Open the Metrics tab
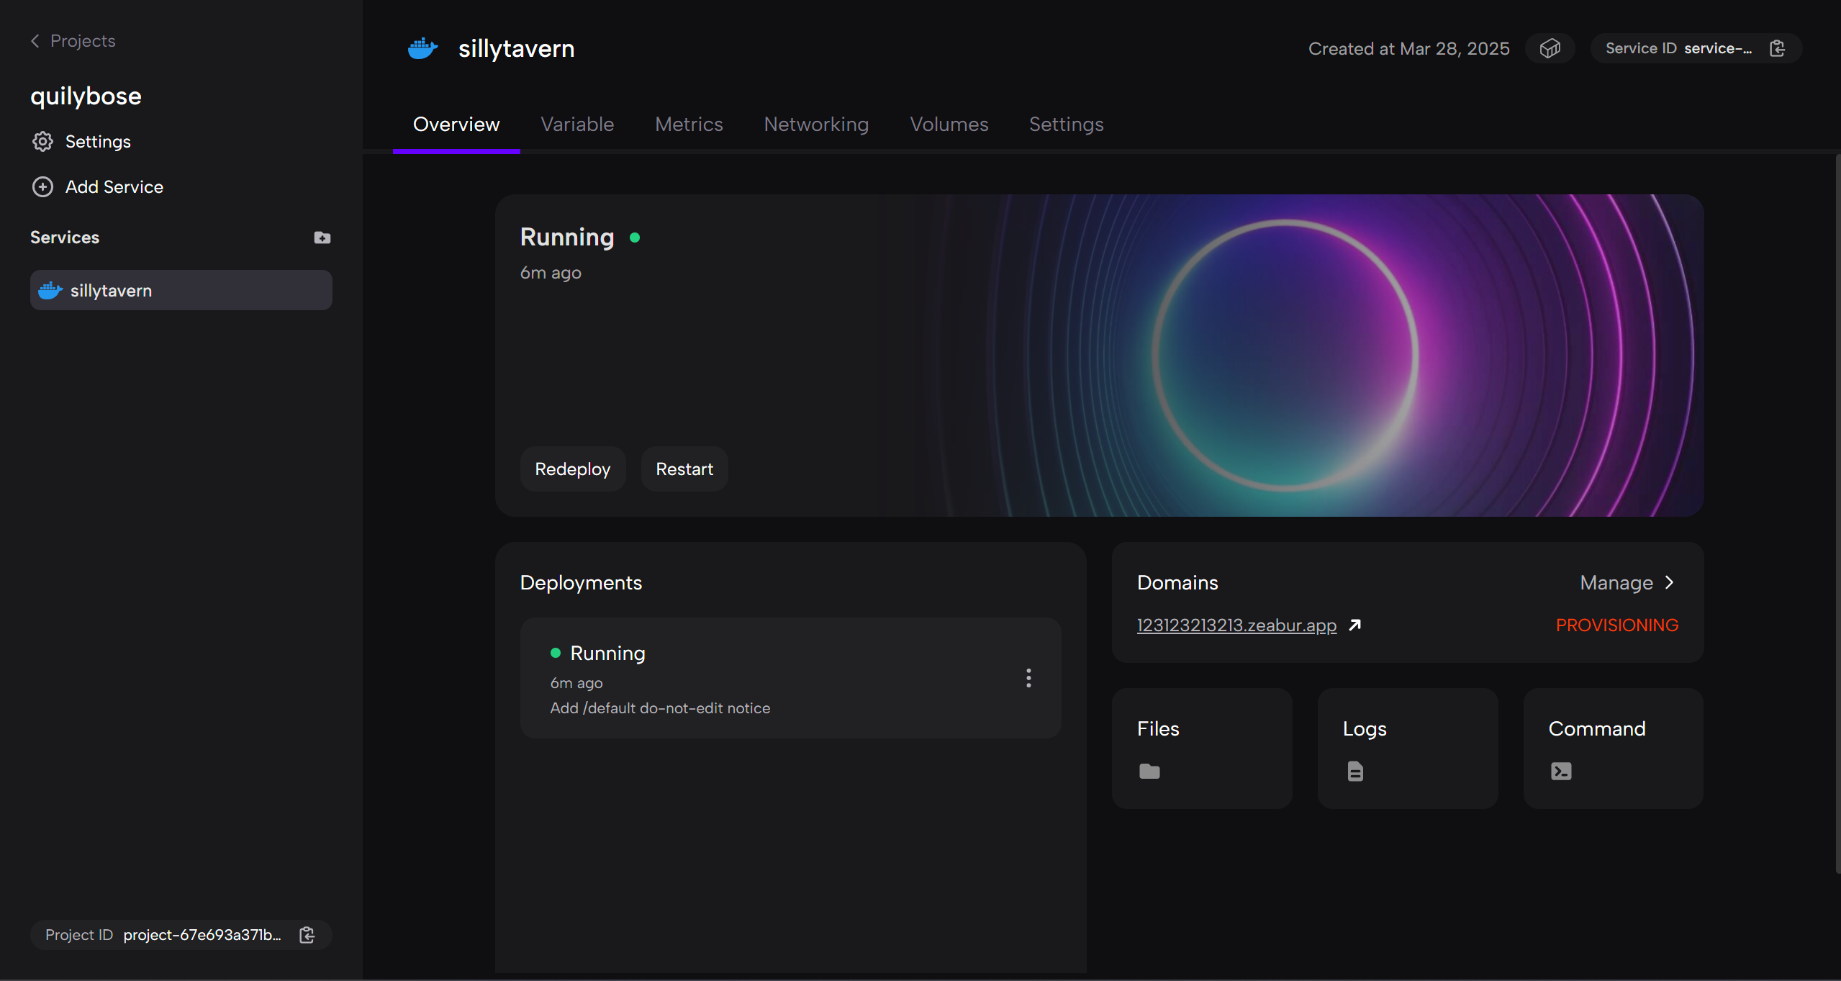Image resolution: width=1841 pixels, height=981 pixels. (x=689, y=125)
